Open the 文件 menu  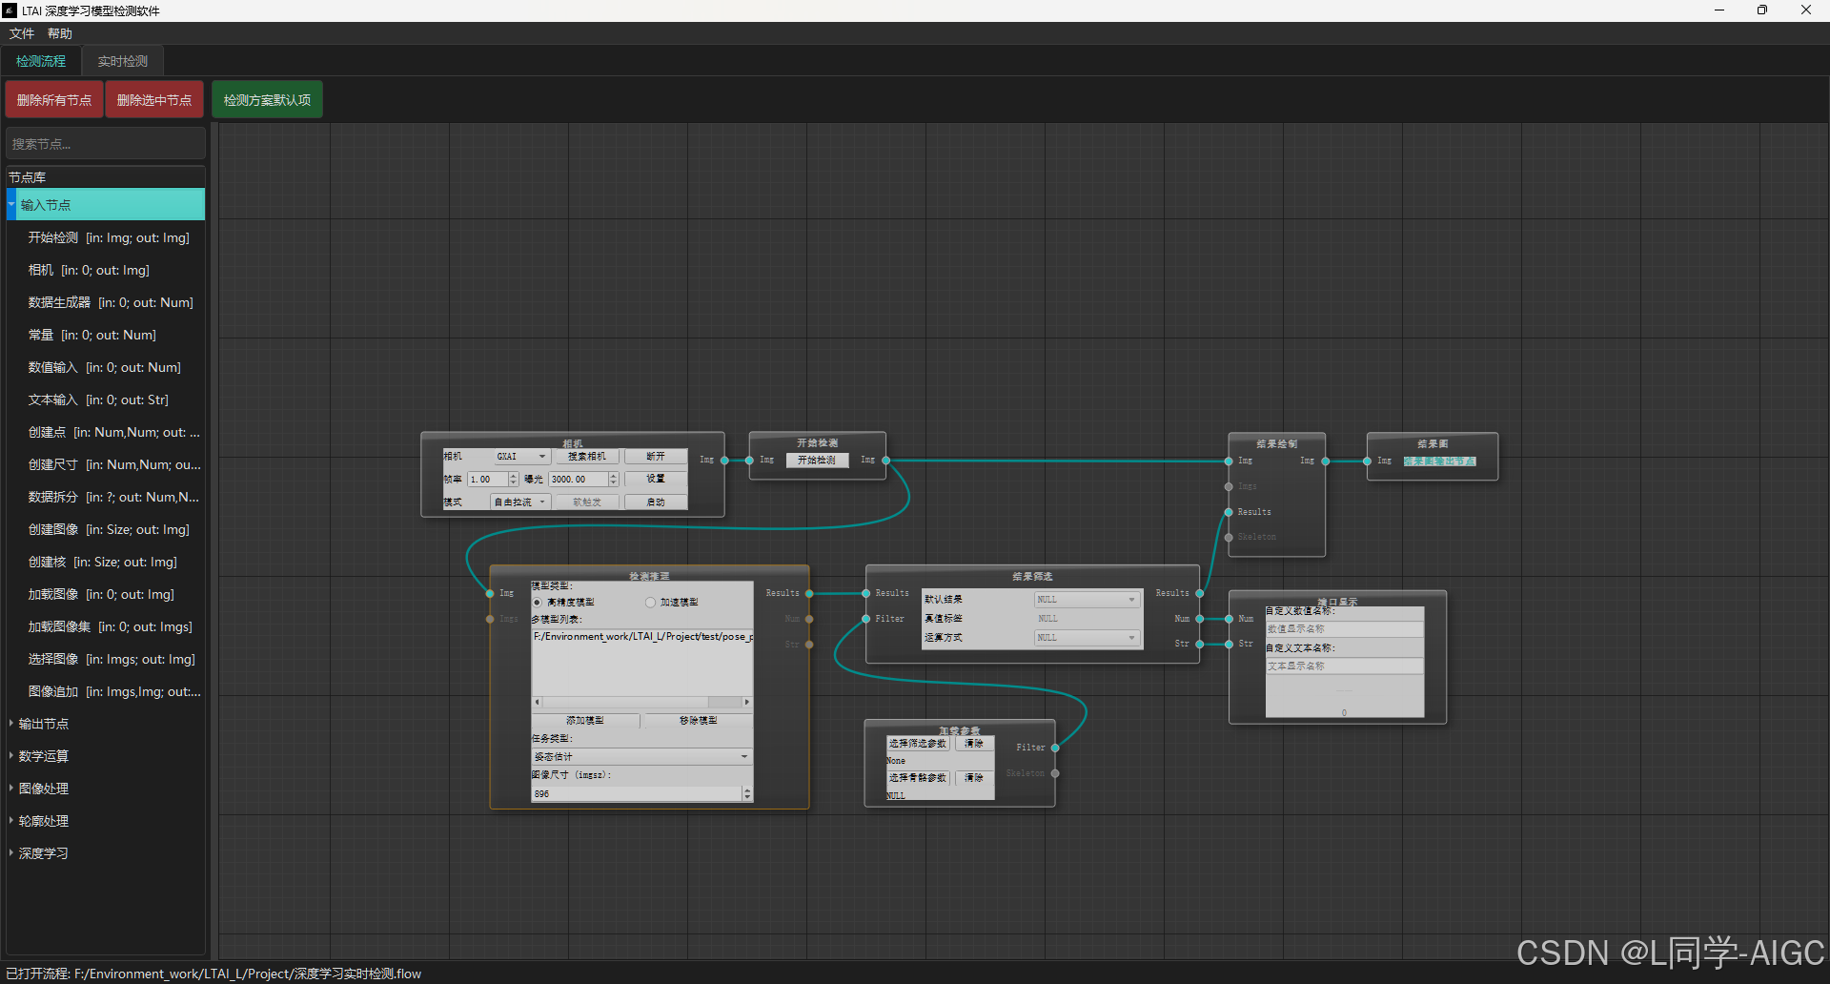(x=22, y=33)
